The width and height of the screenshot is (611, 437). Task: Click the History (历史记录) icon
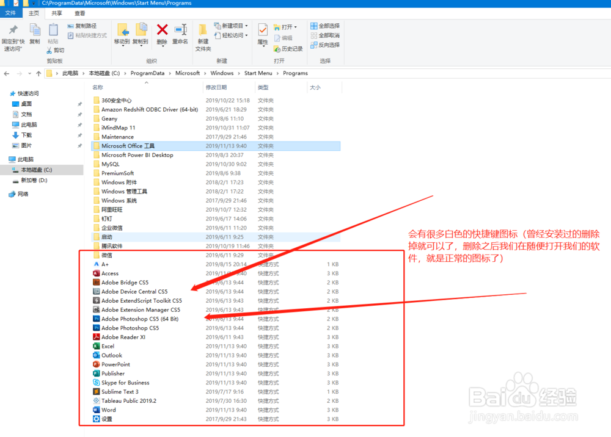[x=277, y=49]
